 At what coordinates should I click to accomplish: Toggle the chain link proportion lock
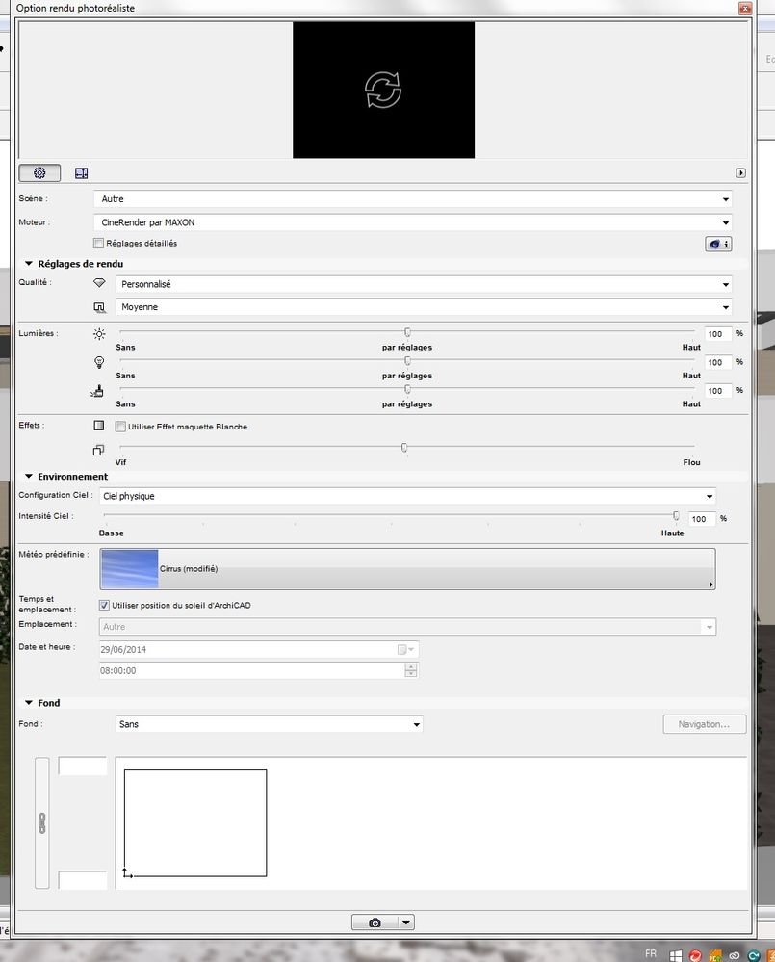pos(42,822)
